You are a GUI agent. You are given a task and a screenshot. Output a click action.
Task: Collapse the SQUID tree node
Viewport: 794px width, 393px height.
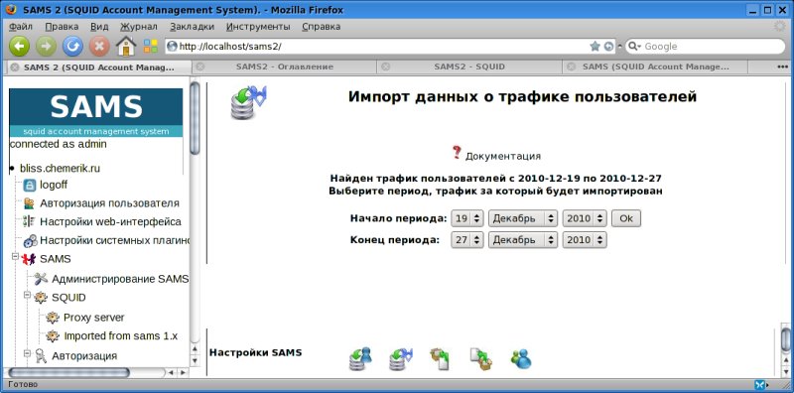pos(28,296)
